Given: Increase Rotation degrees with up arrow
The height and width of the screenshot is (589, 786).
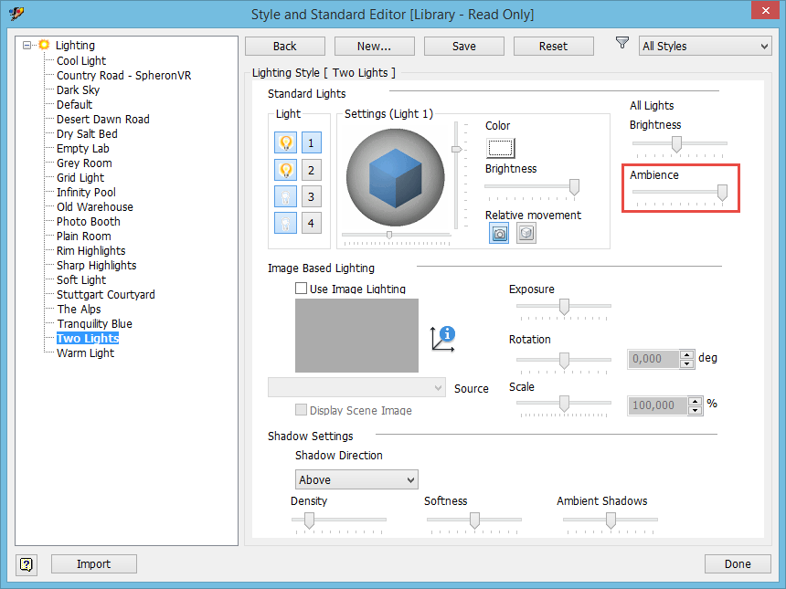Looking at the screenshot, I should pyautogui.click(x=686, y=354).
